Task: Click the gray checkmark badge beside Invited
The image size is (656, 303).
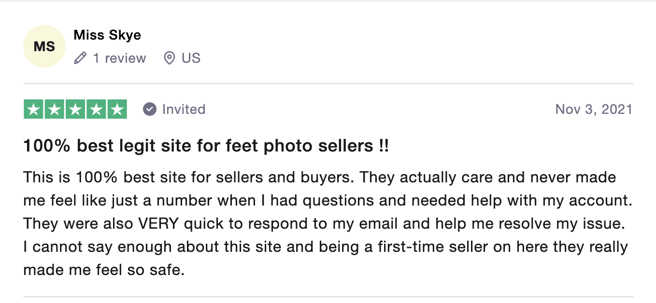Action: (x=150, y=109)
